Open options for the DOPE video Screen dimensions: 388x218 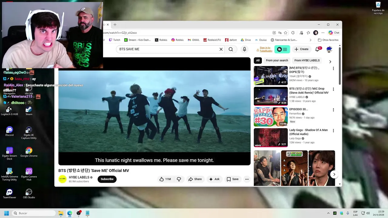pyautogui.click(x=333, y=68)
